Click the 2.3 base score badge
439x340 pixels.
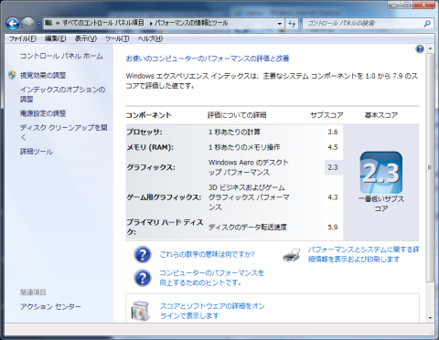[x=381, y=173]
